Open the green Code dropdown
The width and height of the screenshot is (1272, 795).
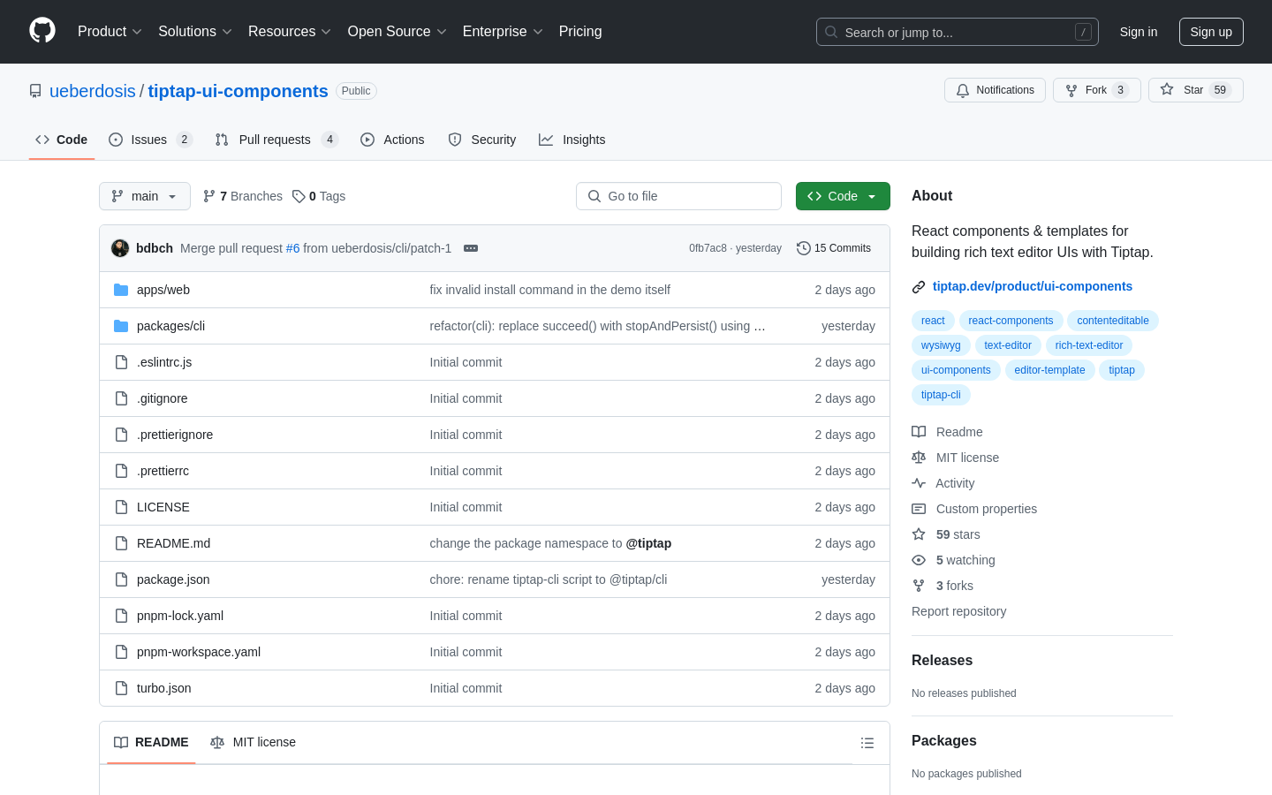click(x=843, y=196)
